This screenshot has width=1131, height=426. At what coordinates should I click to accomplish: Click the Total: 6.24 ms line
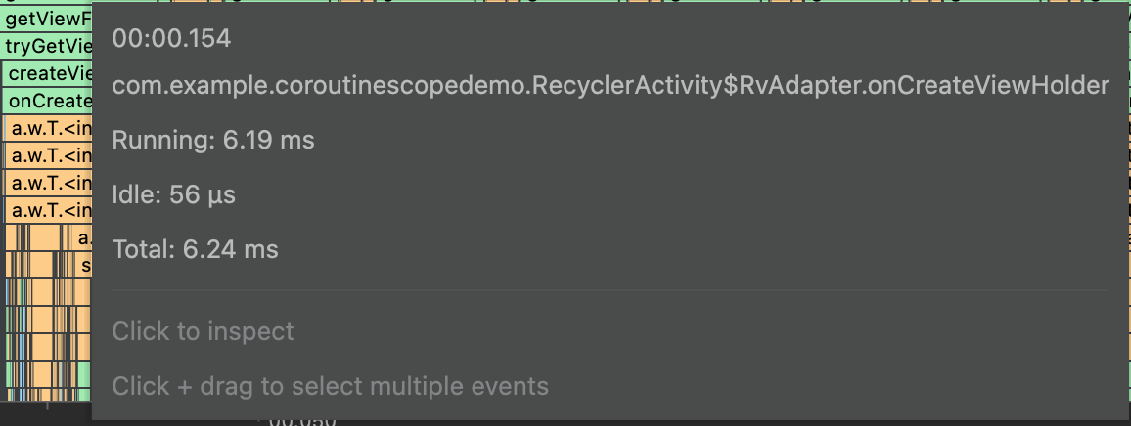[196, 250]
